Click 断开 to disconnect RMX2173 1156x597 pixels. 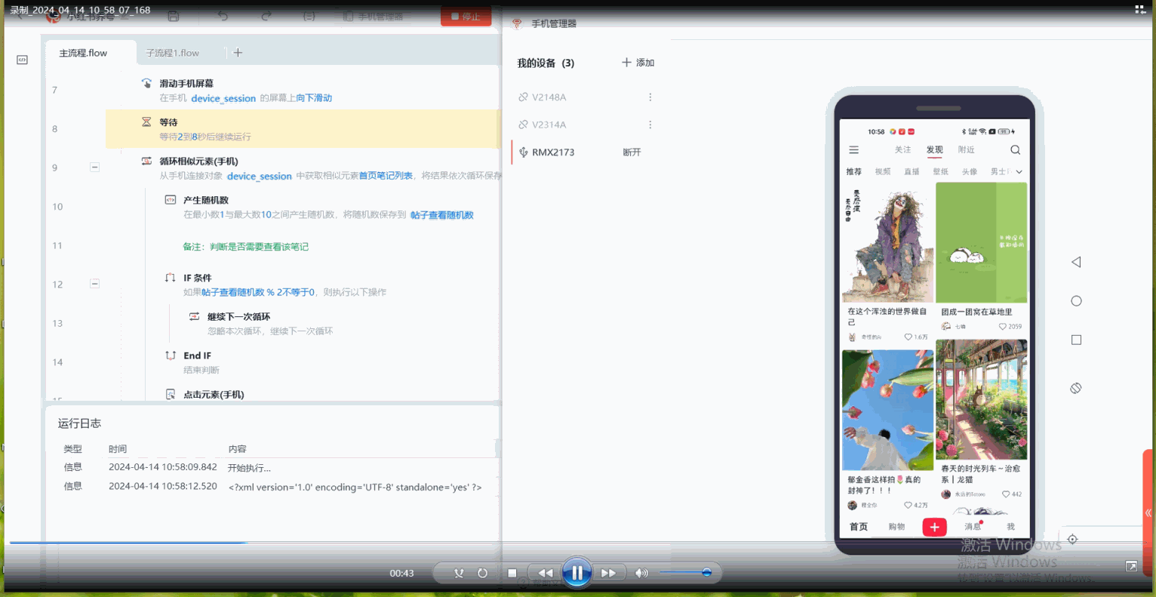click(x=632, y=152)
